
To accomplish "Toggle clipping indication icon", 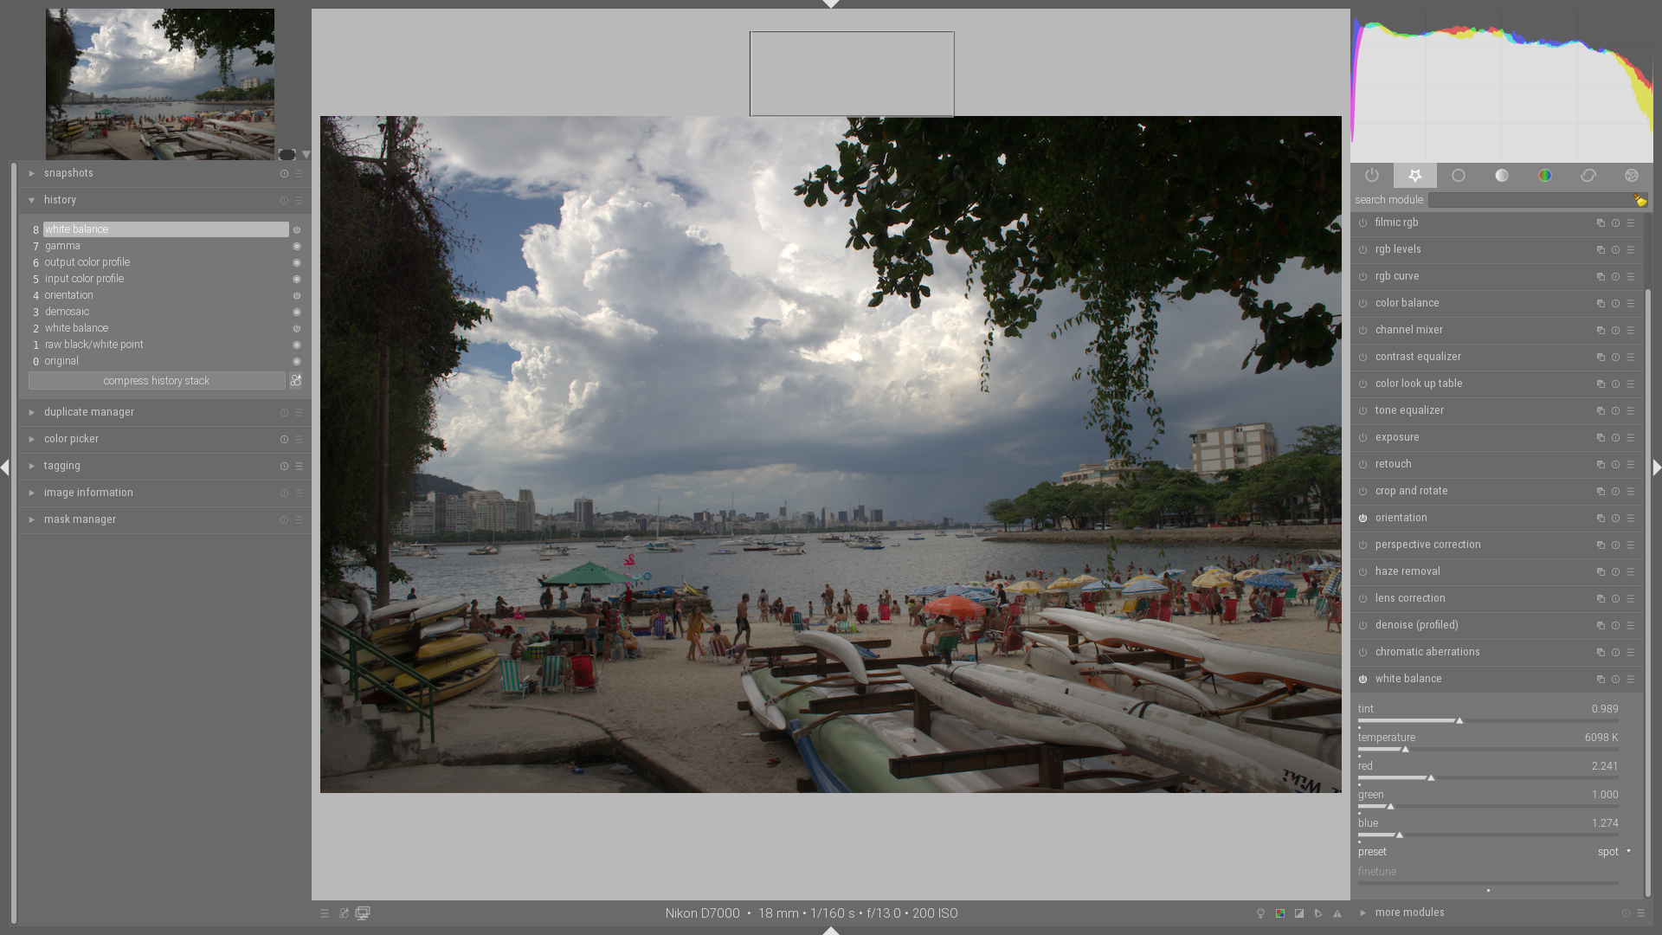I will pos(1299,913).
